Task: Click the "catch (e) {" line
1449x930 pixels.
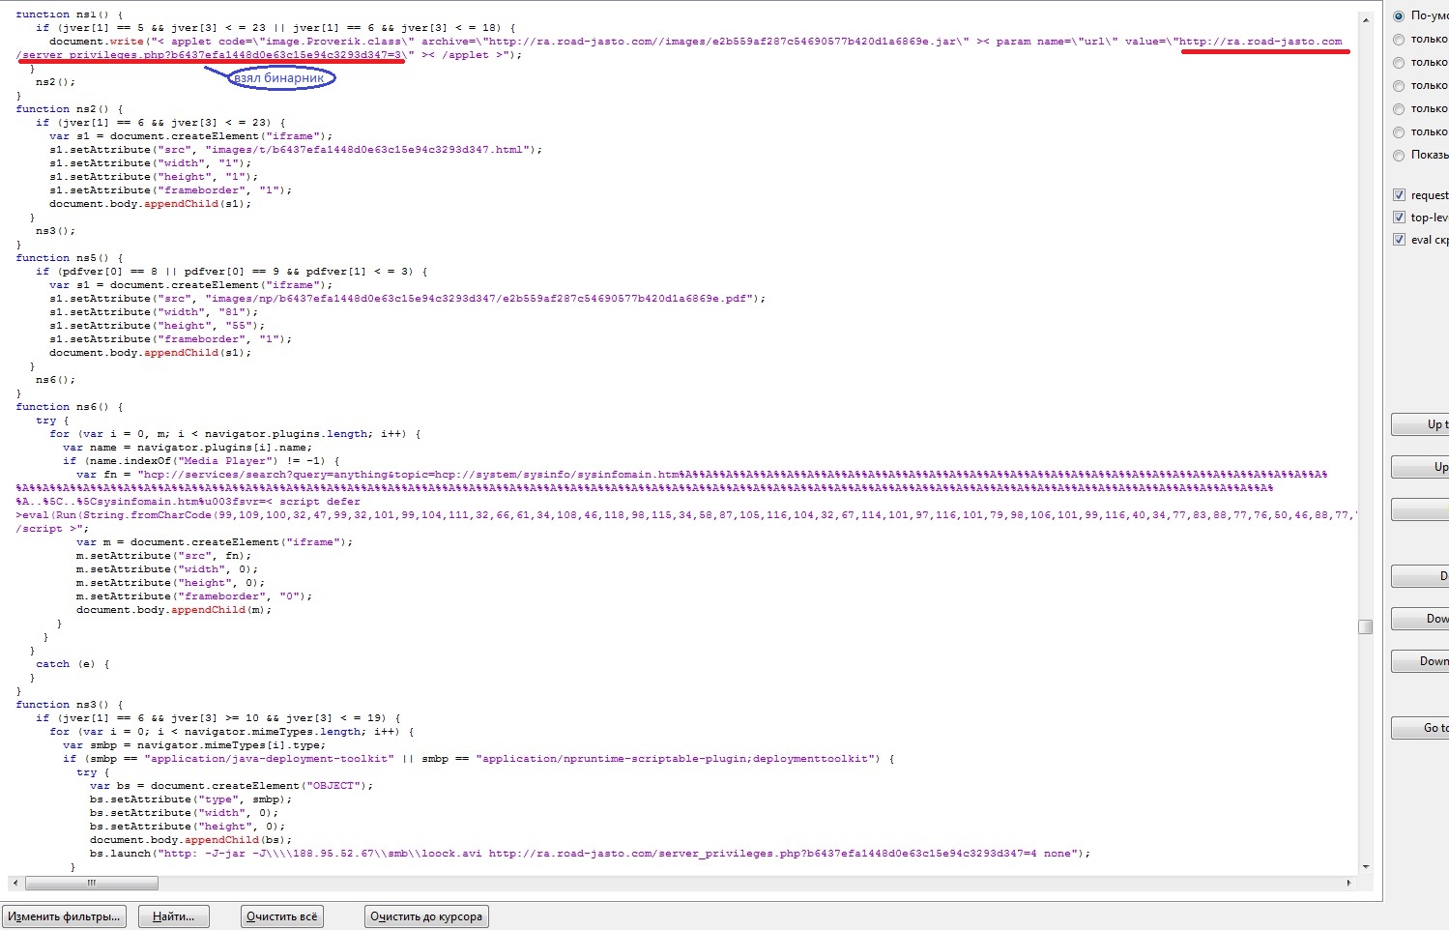Action: tap(72, 664)
